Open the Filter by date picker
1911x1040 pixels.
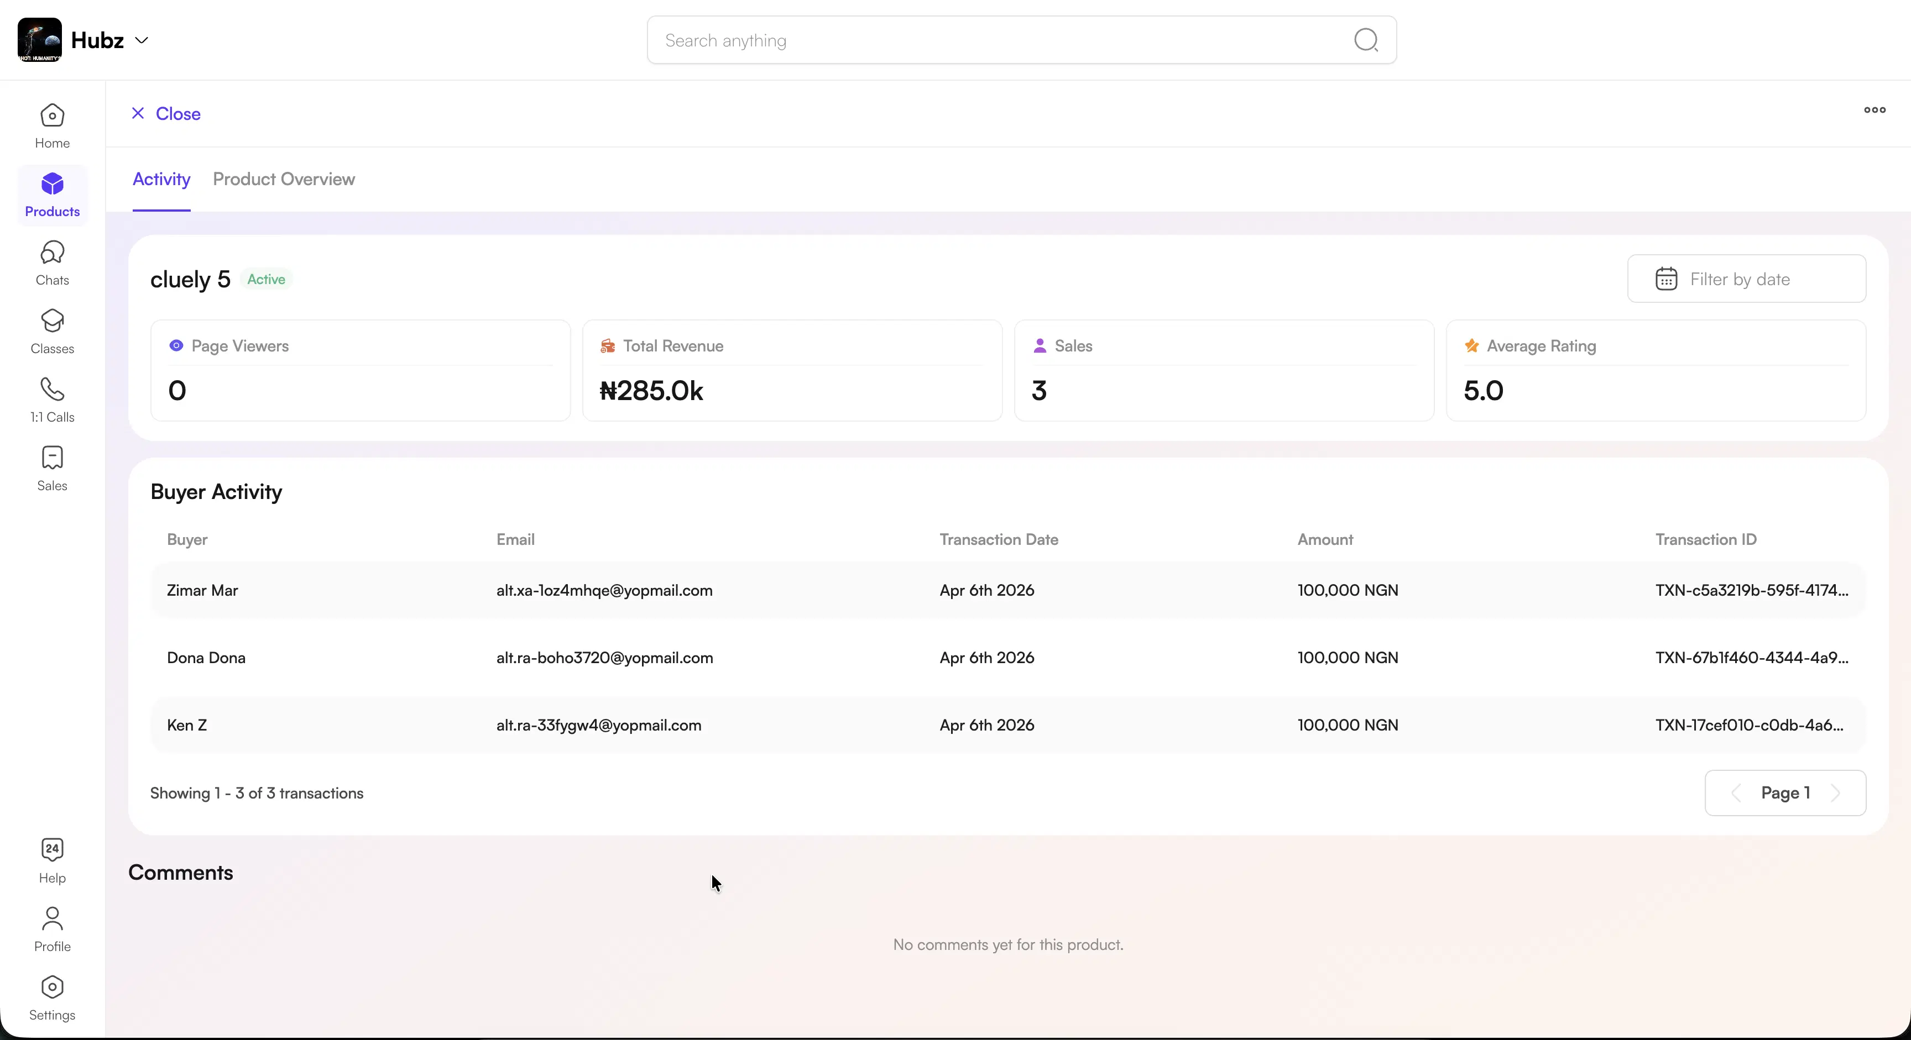click(x=1746, y=279)
